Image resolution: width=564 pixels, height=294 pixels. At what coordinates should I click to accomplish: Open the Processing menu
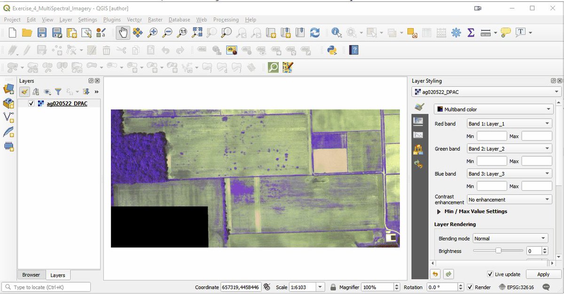click(226, 20)
